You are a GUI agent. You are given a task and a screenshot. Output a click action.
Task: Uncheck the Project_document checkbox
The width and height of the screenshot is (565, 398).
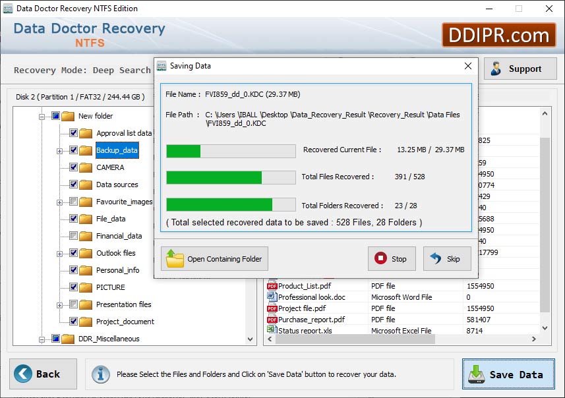(x=73, y=322)
